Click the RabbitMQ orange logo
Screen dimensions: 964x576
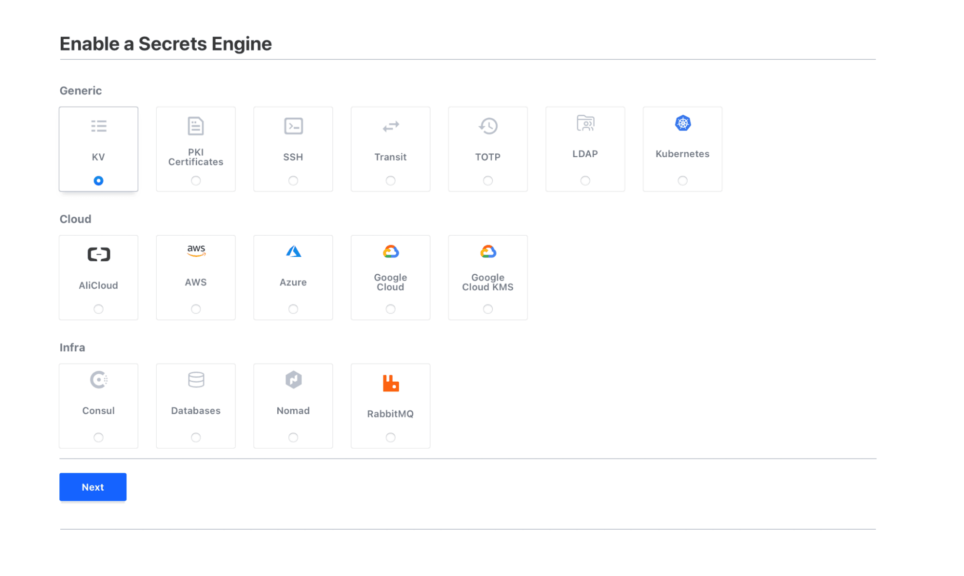tap(391, 383)
